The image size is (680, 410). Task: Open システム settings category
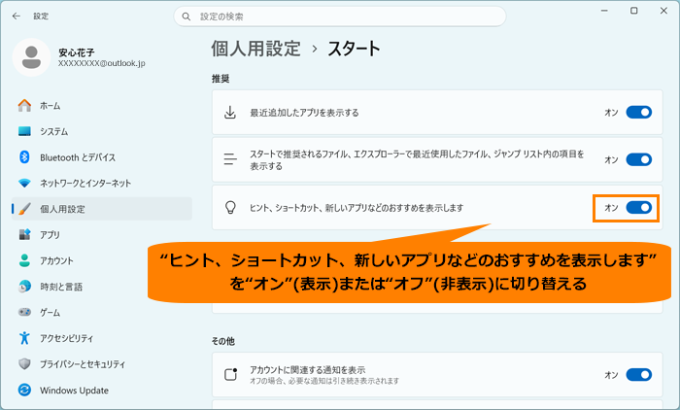coord(102,131)
